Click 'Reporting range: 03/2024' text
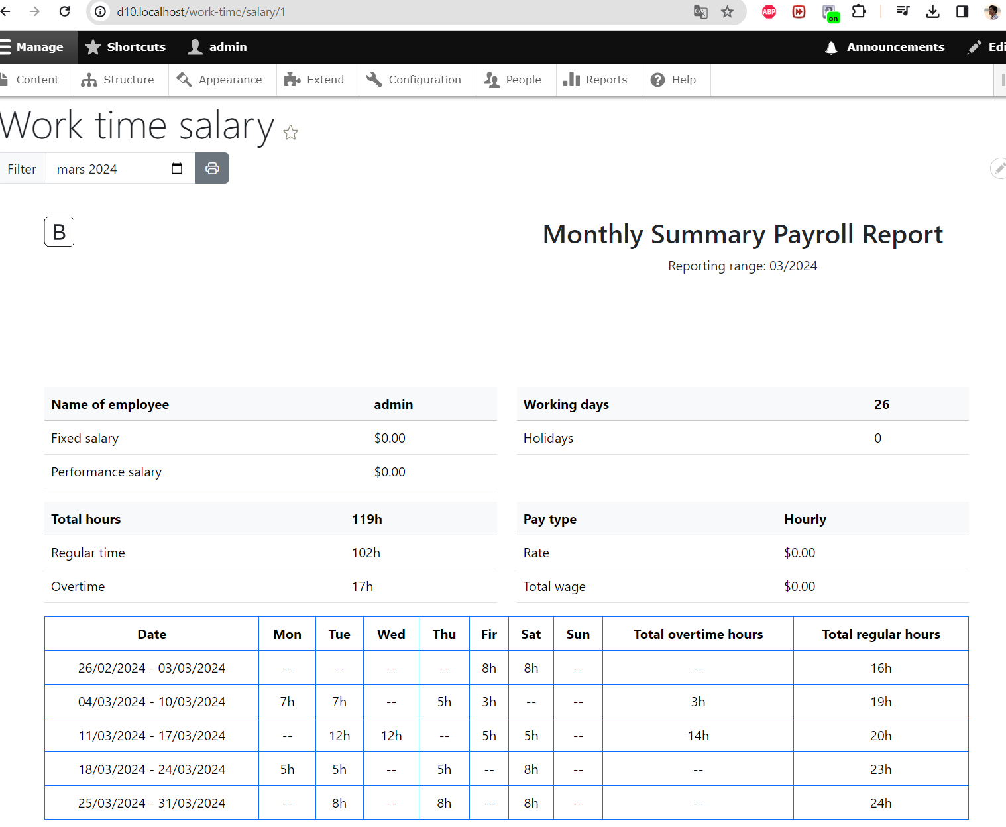 (742, 266)
